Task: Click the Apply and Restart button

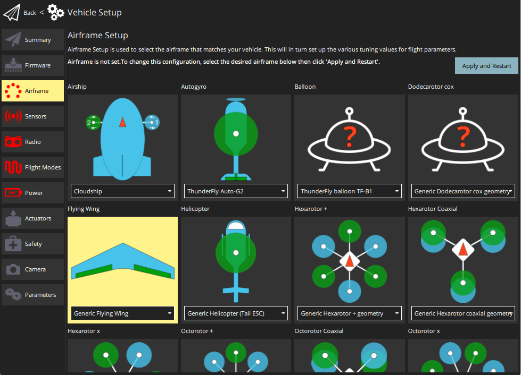Action: coord(486,66)
